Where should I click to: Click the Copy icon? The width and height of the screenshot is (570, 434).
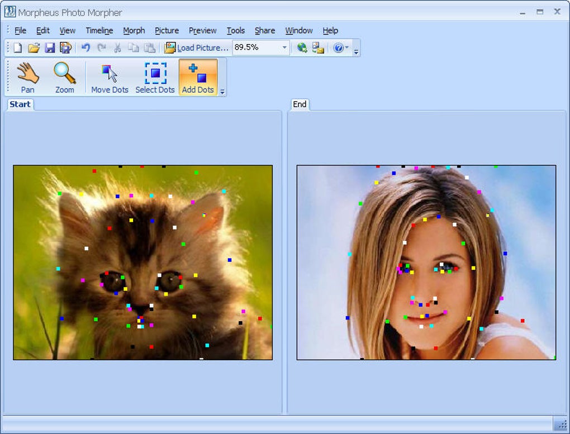point(134,47)
